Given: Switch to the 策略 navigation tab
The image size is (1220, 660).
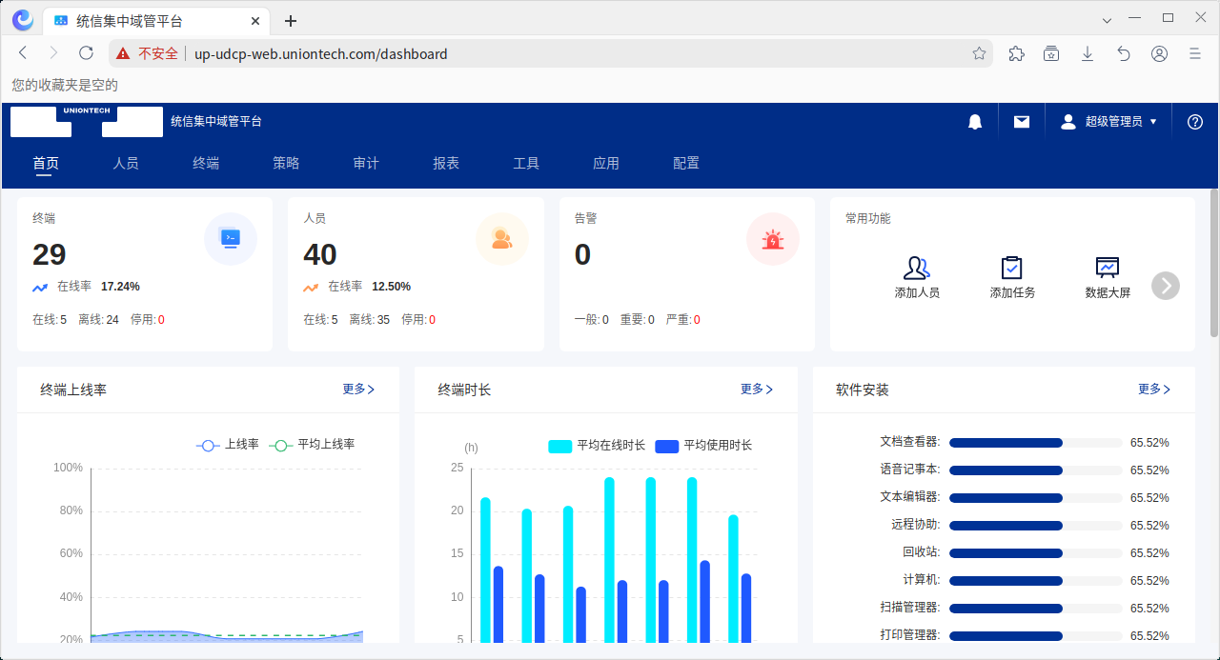Looking at the screenshot, I should (x=286, y=164).
